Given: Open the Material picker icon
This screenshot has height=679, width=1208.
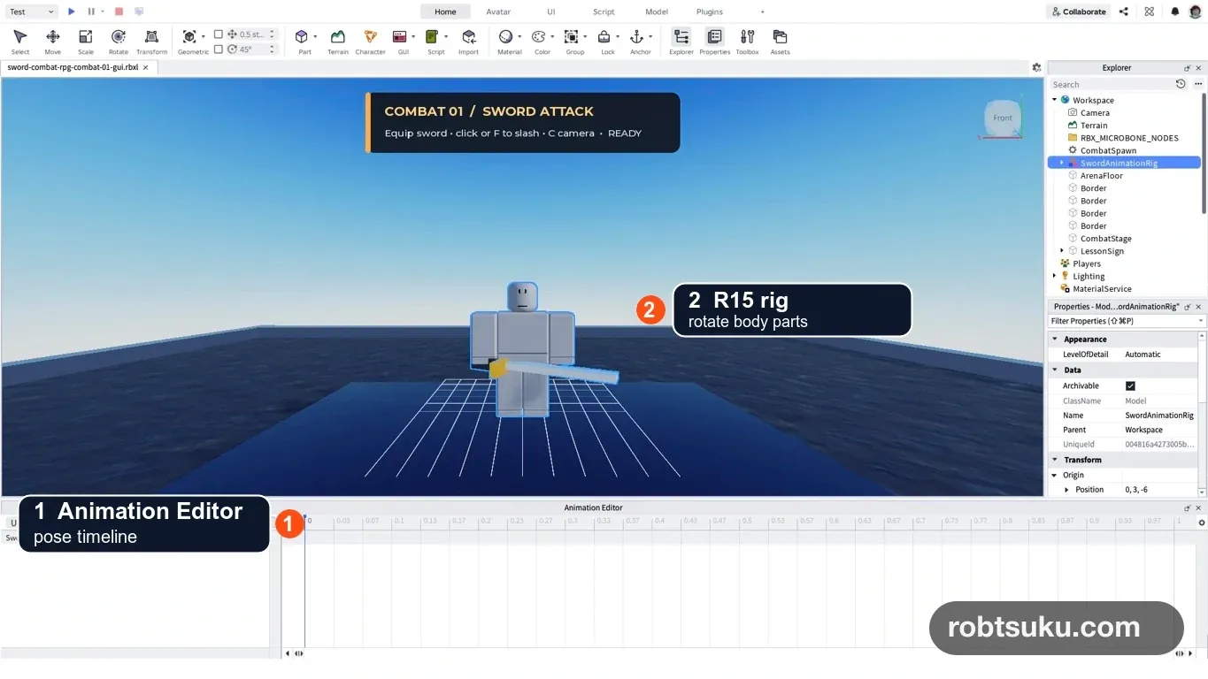Looking at the screenshot, I should tap(506, 37).
